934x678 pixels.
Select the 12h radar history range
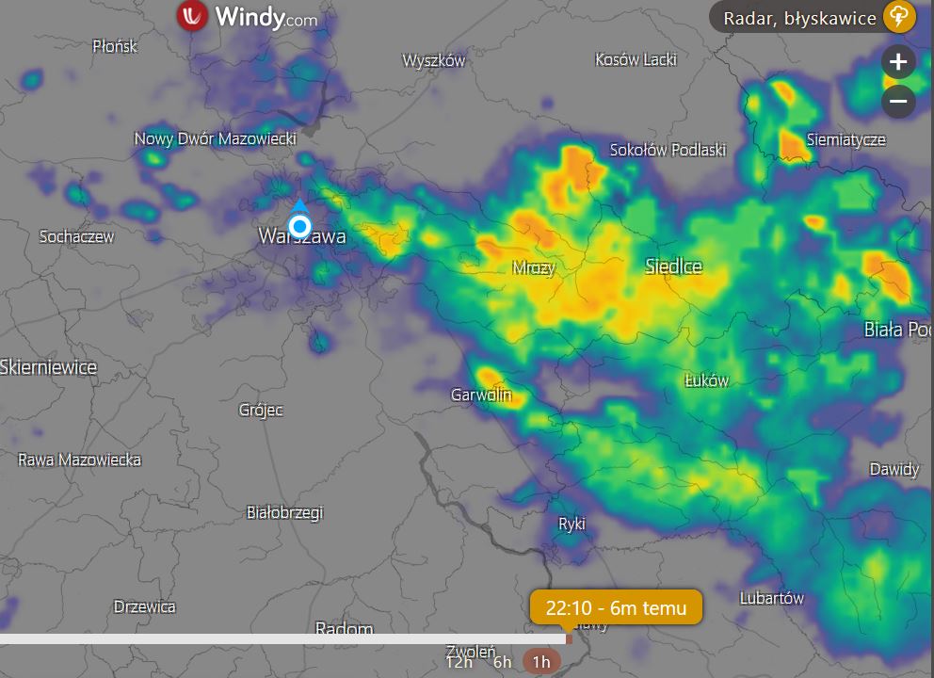pyautogui.click(x=459, y=662)
